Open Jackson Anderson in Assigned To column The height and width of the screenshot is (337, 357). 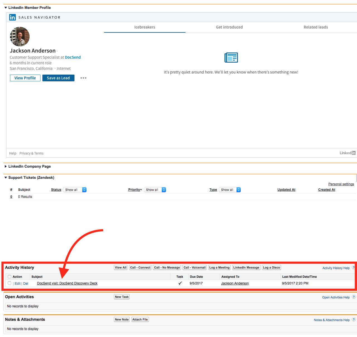click(x=235, y=283)
